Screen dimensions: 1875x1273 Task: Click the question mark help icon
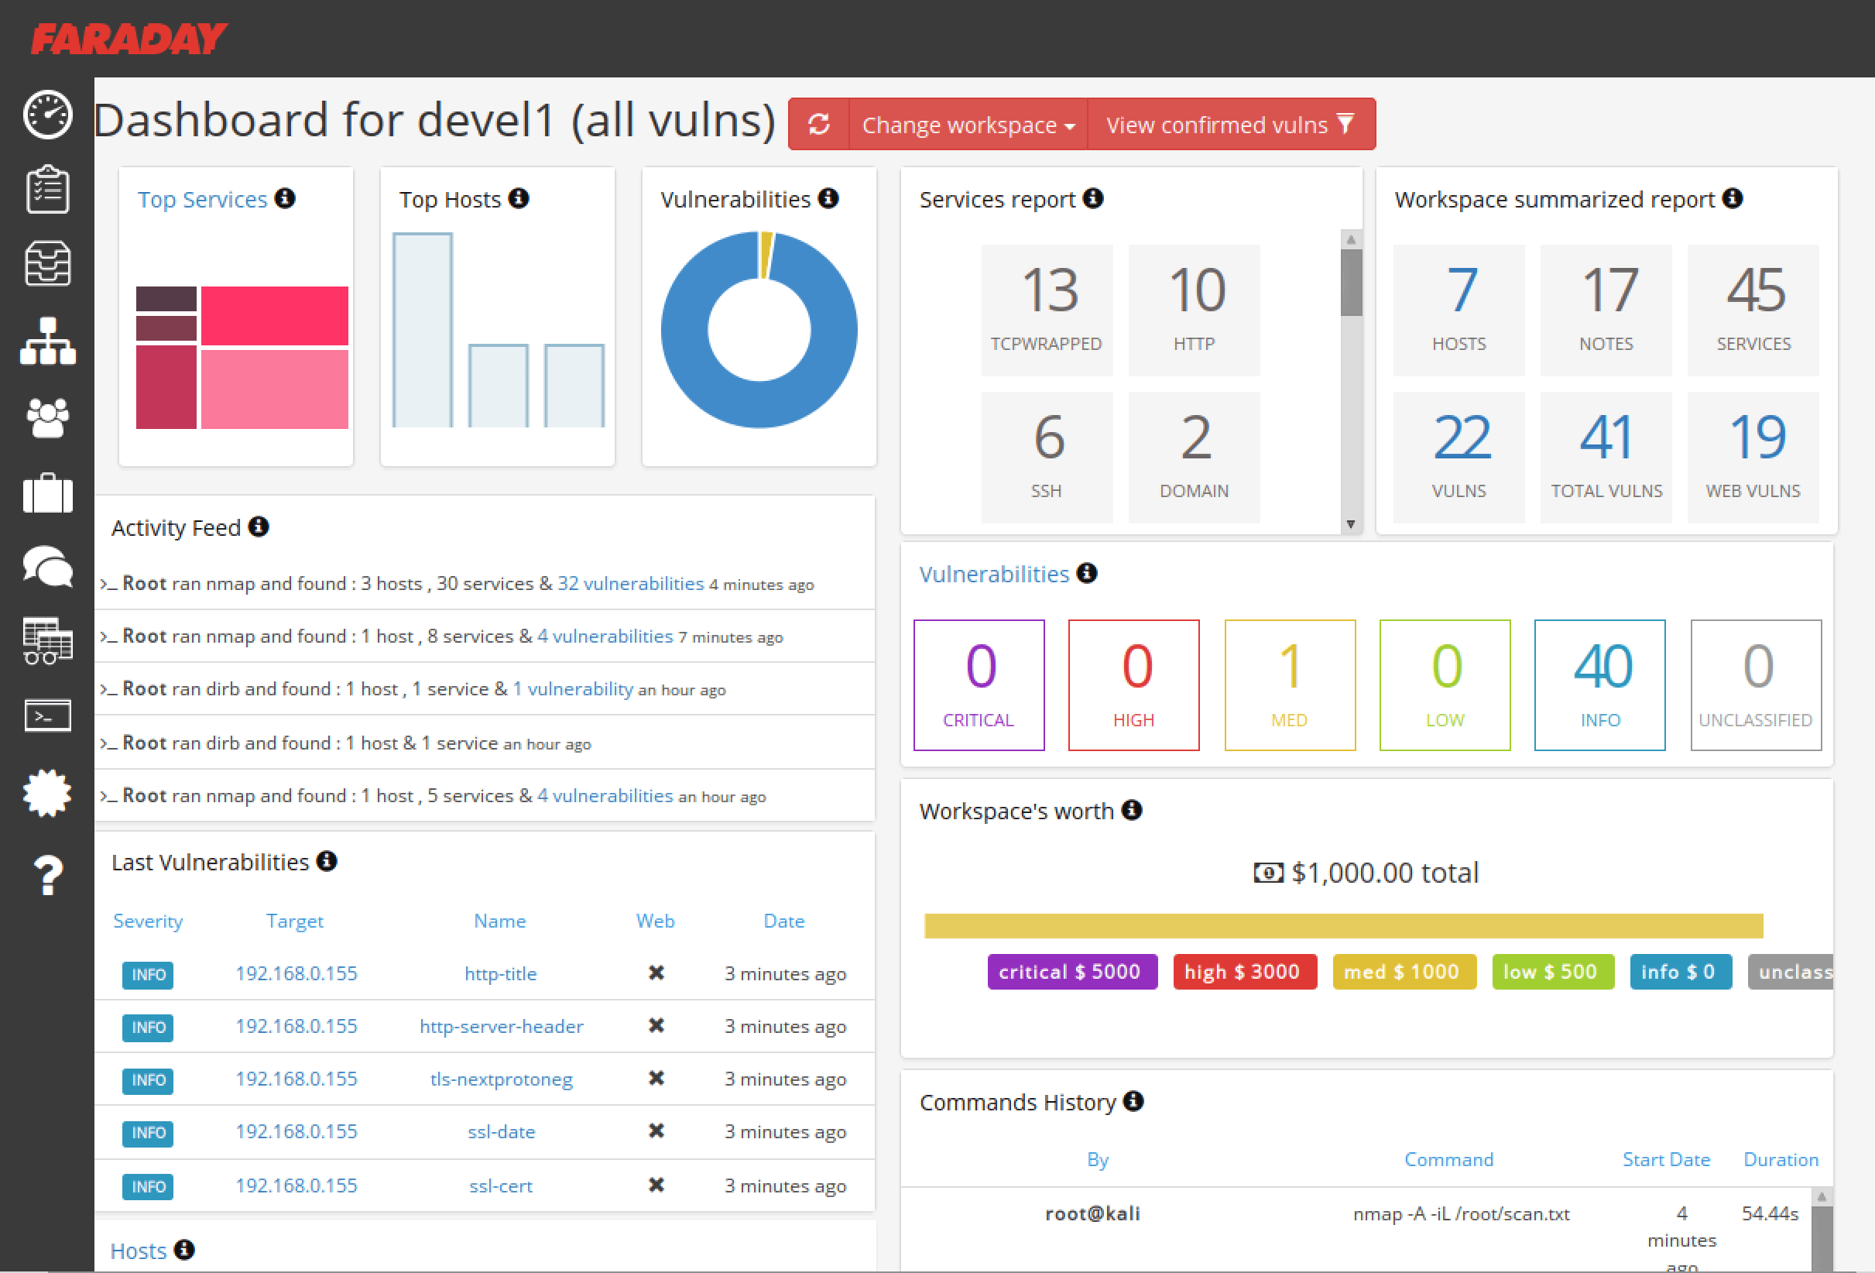47,874
